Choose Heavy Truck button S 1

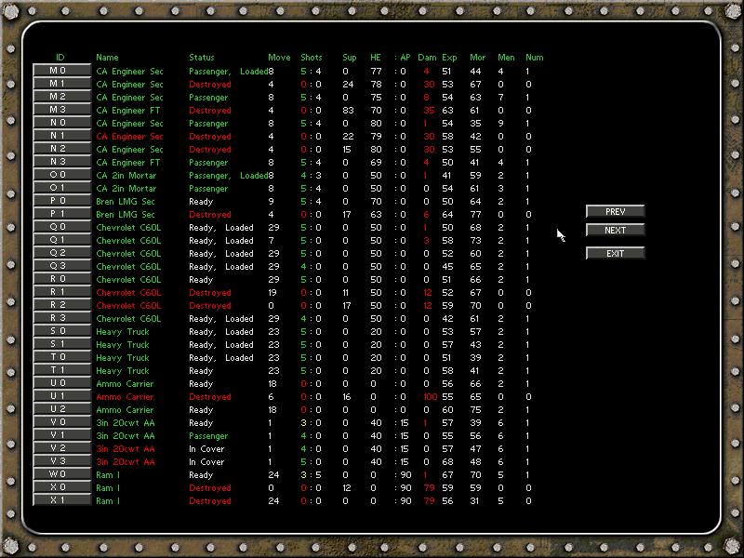click(61, 344)
